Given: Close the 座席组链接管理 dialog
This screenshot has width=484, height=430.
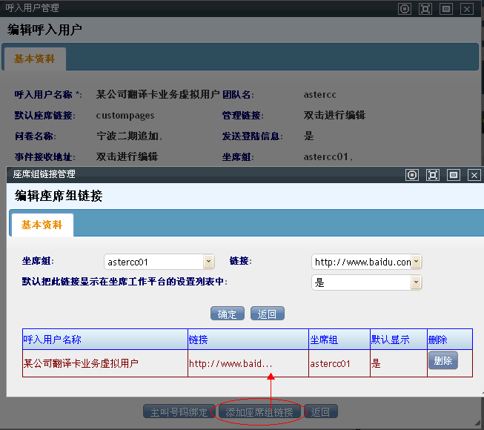Looking at the screenshot, I should pos(474,175).
